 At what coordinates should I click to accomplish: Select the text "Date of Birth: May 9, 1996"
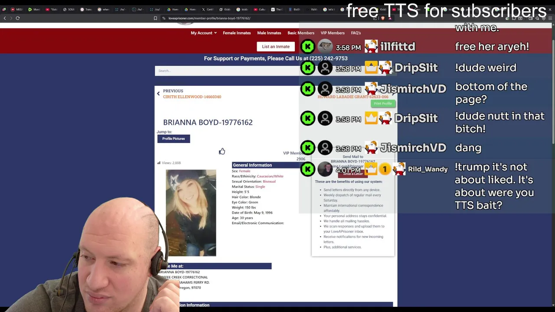pos(252,213)
